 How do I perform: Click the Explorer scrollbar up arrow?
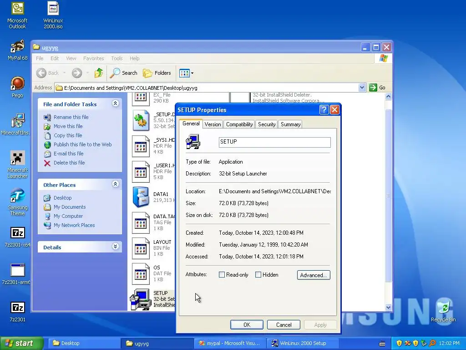pos(388,97)
